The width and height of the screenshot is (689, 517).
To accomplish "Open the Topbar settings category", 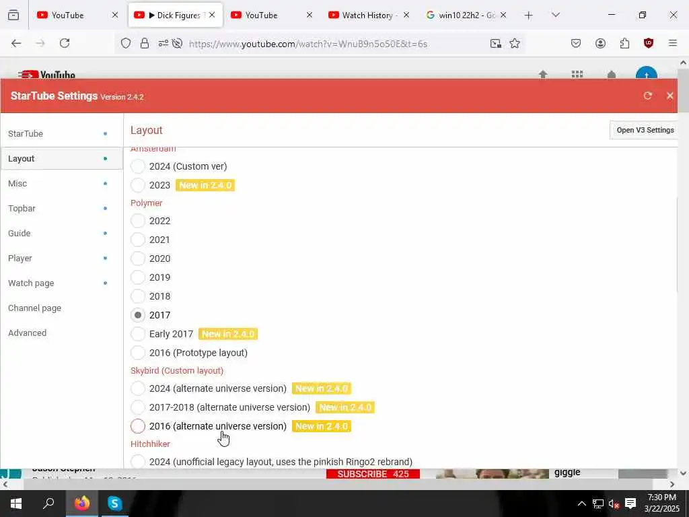I will [61, 209].
